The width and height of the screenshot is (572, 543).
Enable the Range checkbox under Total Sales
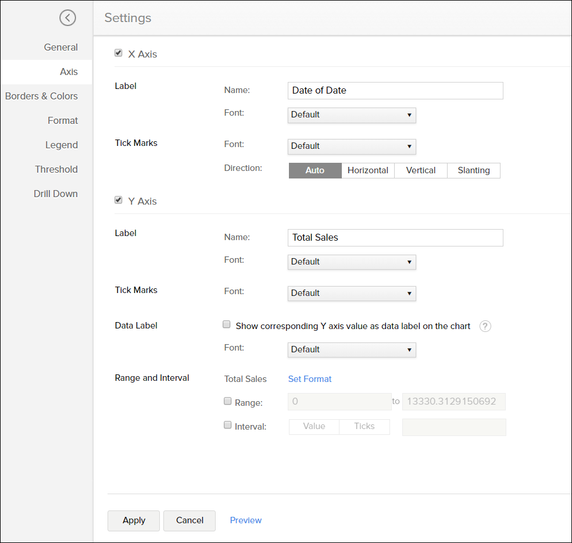[x=227, y=401]
